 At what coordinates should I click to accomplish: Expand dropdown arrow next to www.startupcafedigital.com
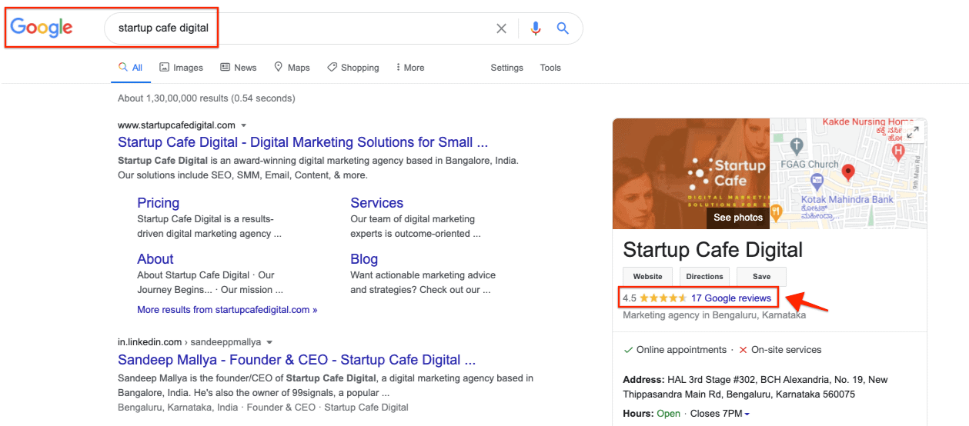[244, 125]
